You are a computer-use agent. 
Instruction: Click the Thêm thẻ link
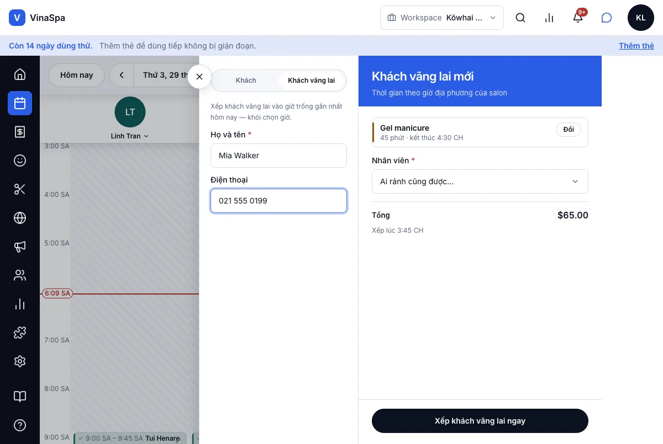(x=636, y=46)
